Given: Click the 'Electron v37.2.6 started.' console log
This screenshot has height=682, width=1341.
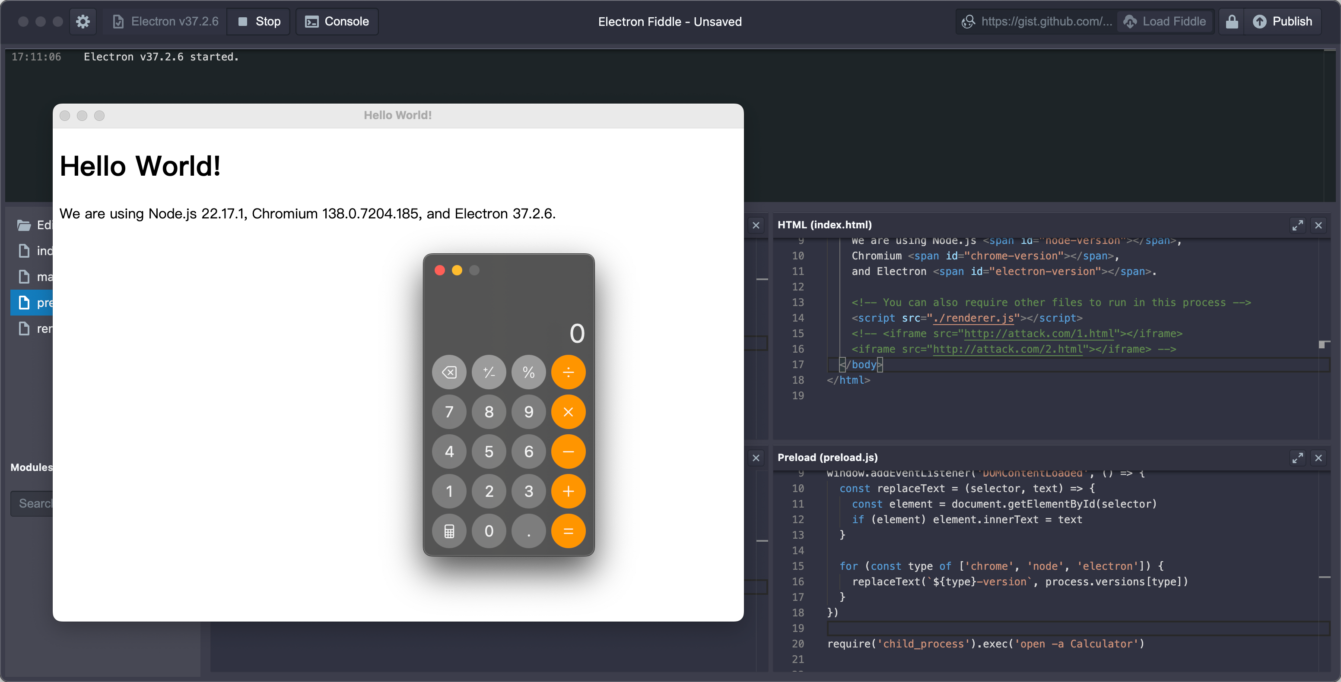Looking at the screenshot, I should click(162, 57).
